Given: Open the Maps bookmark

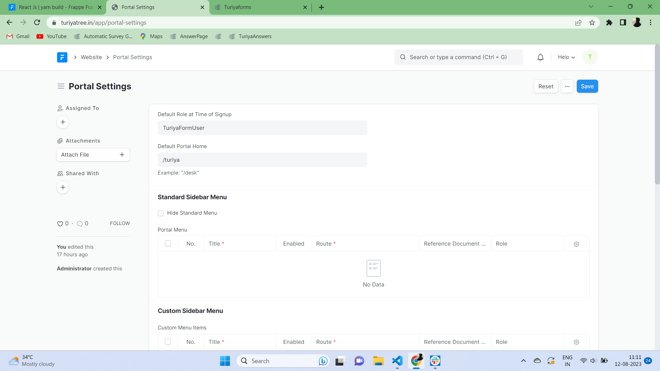Looking at the screenshot, I should (x=151, y=36).
